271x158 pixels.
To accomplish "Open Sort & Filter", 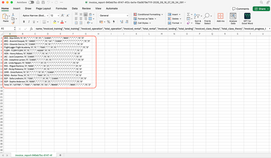I will 198,19.
